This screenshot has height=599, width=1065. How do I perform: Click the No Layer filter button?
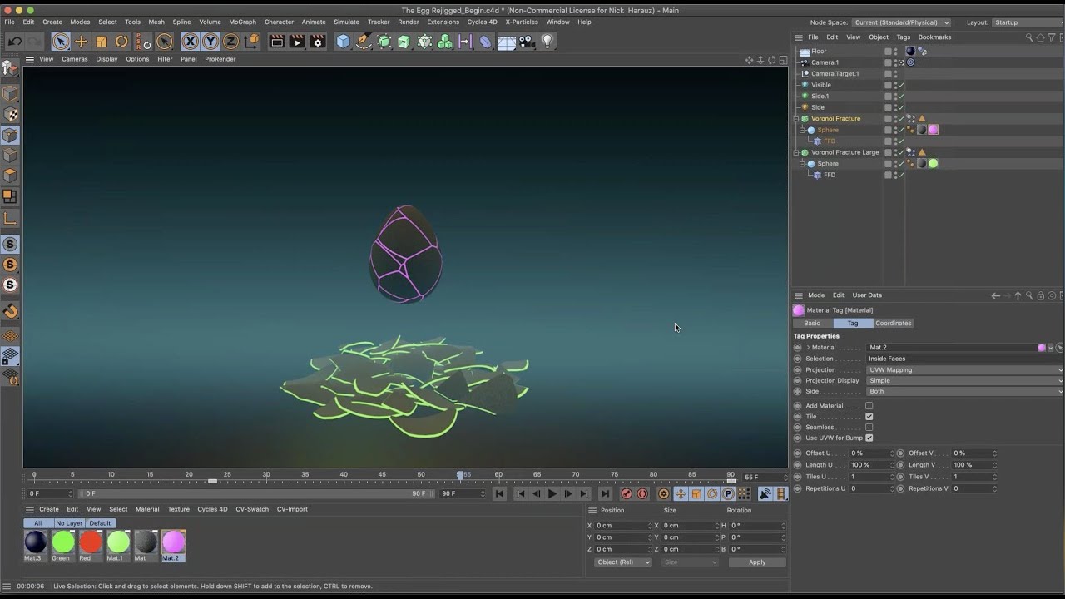pyautogui.click(x=69, y=523)
